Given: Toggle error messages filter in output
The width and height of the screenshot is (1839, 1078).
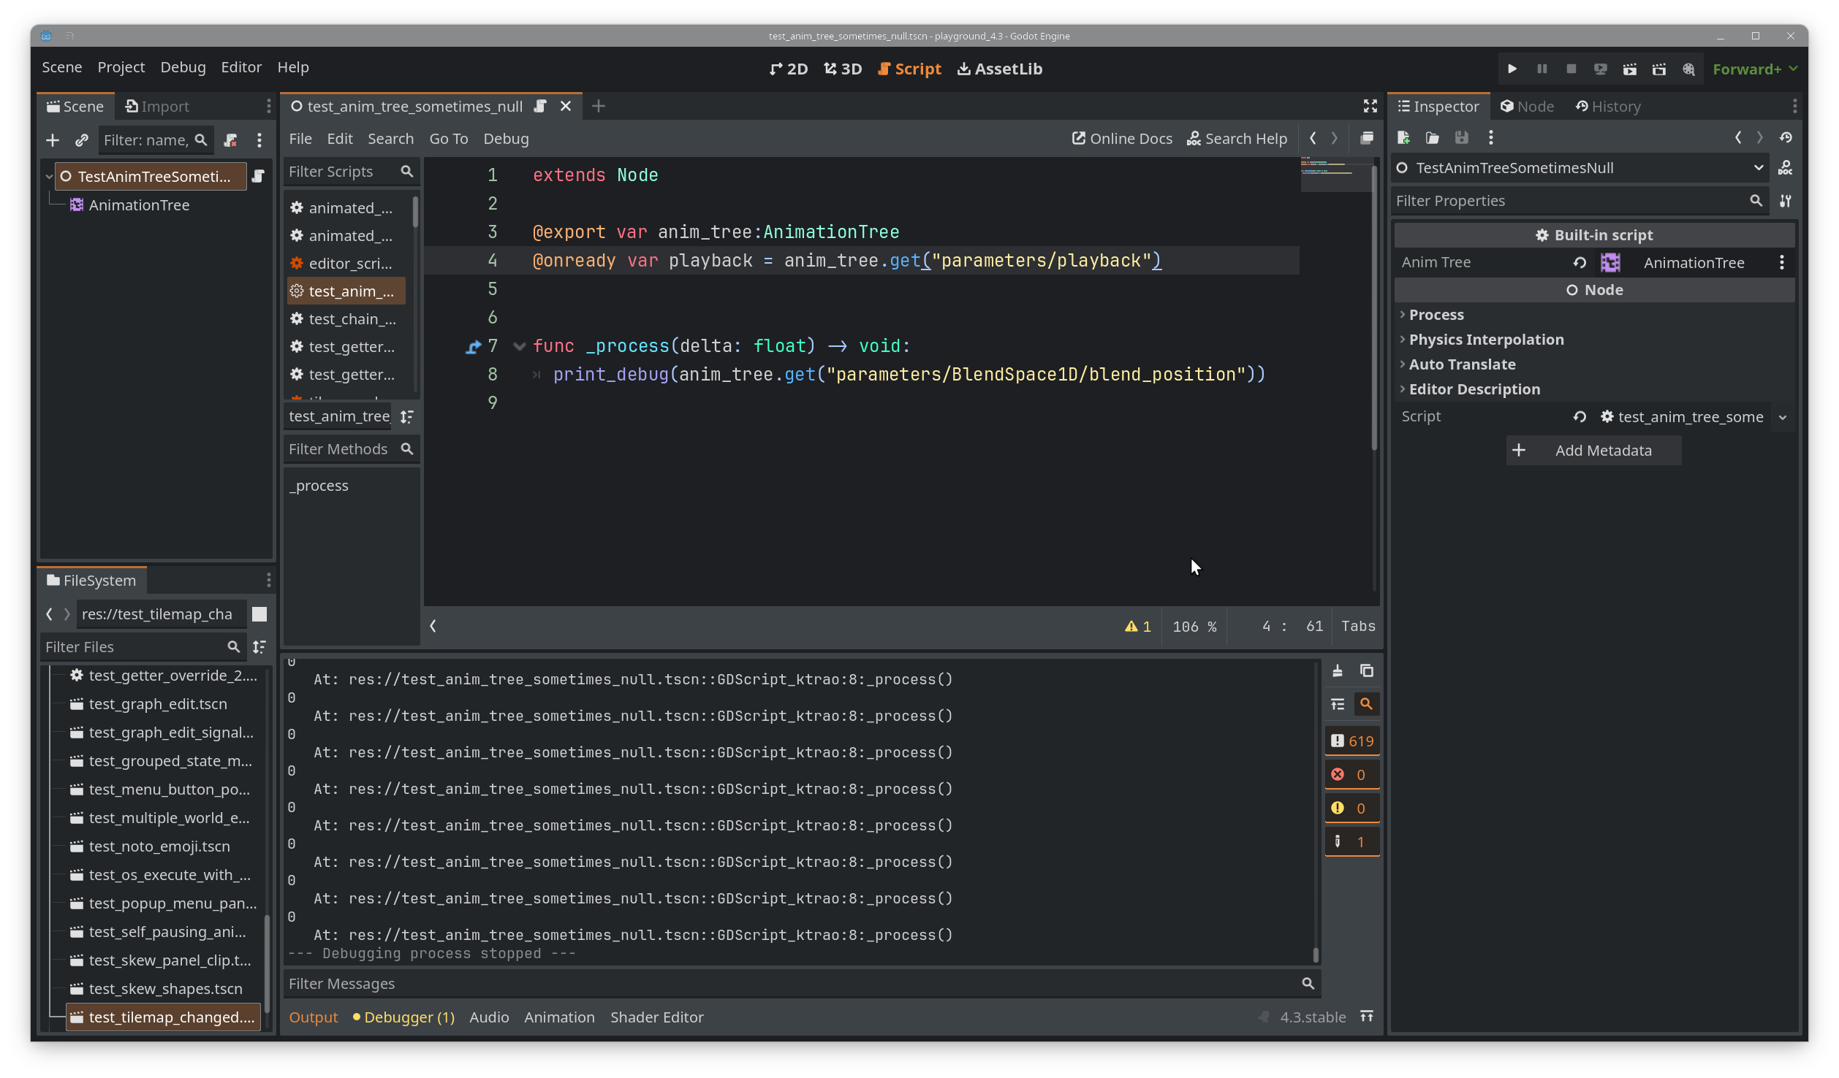Looking at the screenshot, I should point(1351,774).
